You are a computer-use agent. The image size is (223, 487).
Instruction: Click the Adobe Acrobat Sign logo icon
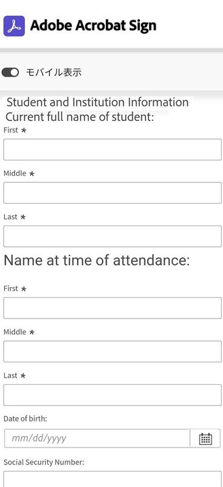pyautogui.click(x=14, y=26)
